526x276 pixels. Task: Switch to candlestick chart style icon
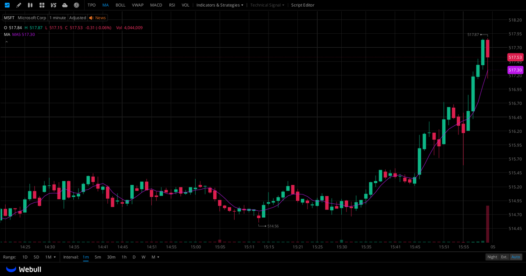tap(30, 5)
